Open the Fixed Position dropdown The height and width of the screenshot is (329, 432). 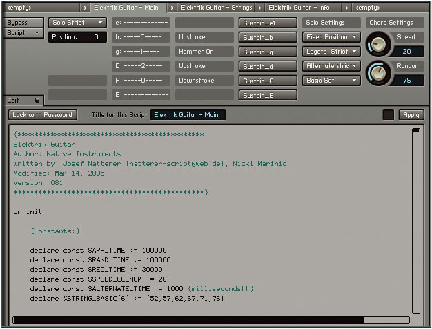[331, 37]
